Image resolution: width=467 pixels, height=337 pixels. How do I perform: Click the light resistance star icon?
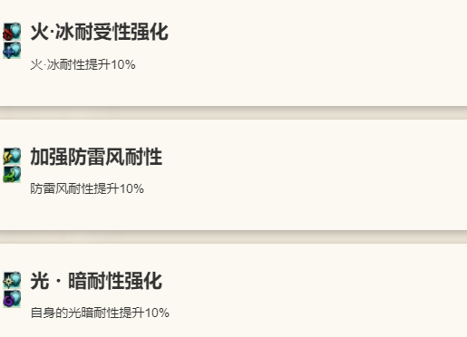[12, 281]
